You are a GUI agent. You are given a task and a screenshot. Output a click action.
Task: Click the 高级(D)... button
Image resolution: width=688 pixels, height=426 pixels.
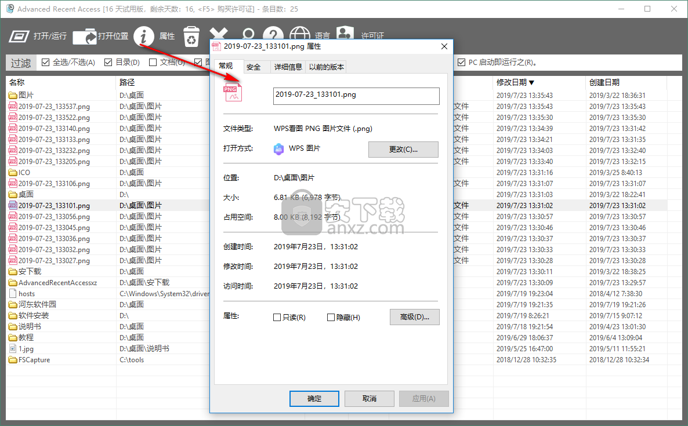415,317
